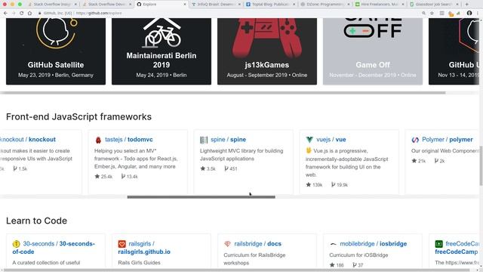483x272 pixels.
Task: Bookmark this page with the star icon
Action: [x=432, y=14]
